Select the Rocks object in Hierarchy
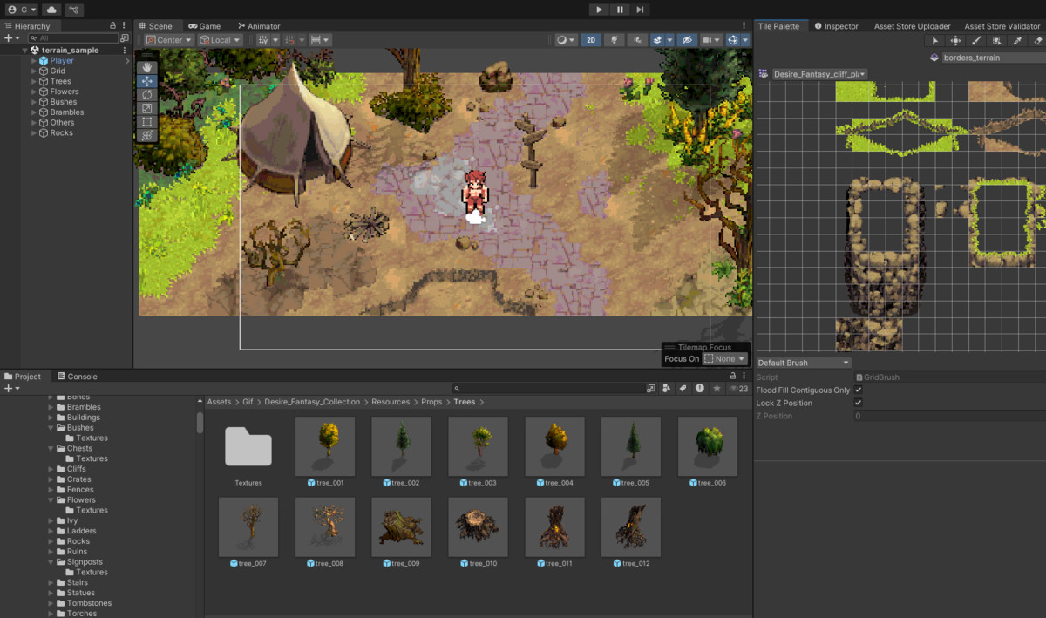Image resolution: width=1046 pixels, height=618 pixels. 61,132
